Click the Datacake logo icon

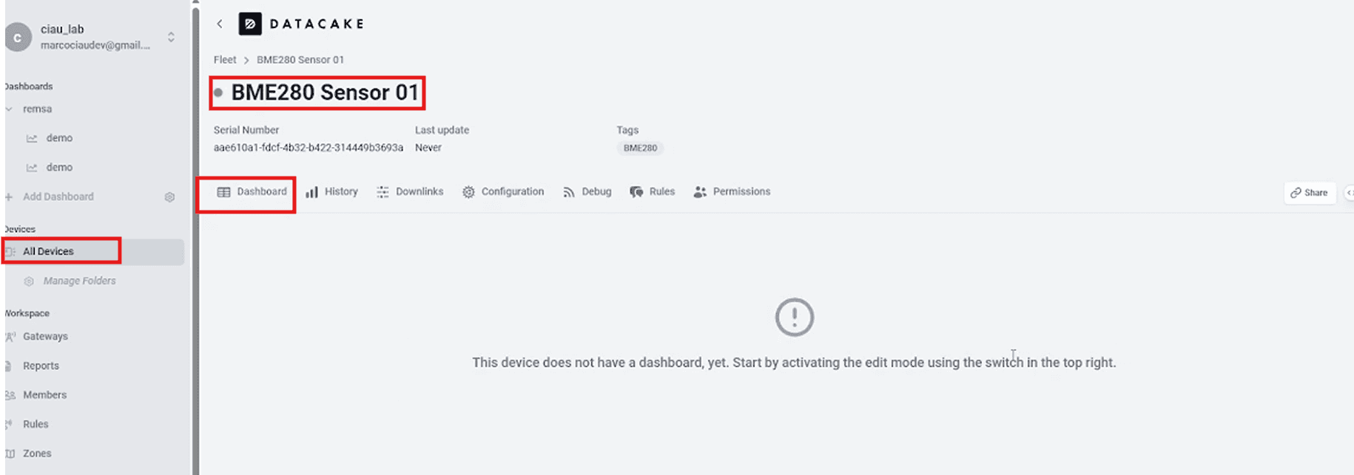click(x=250, y=24)
